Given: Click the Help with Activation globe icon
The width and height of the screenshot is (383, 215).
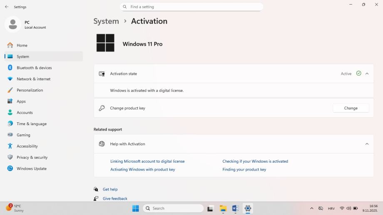Looking at the screenshot, I should [102, 144].
